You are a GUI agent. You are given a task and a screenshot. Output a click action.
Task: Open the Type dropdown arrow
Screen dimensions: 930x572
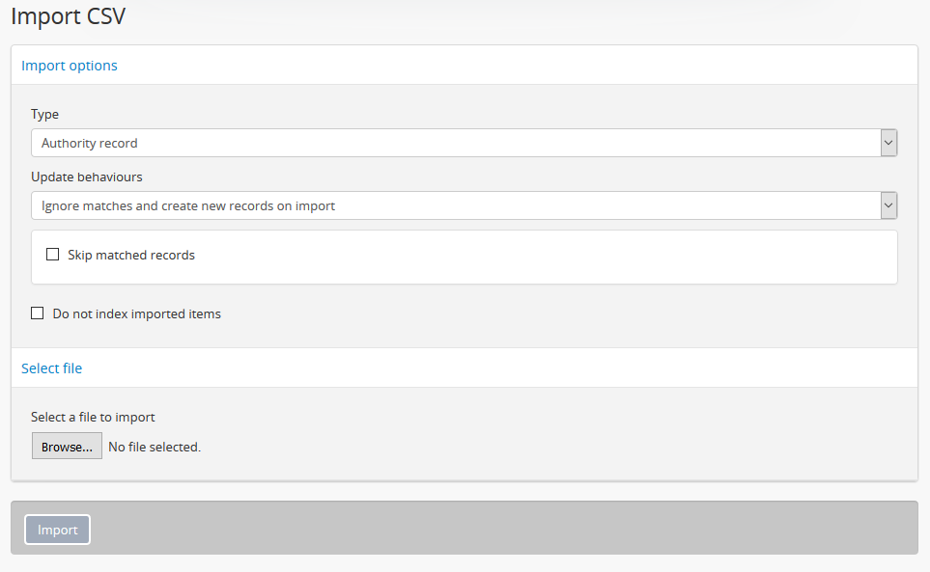coord(888,143)
